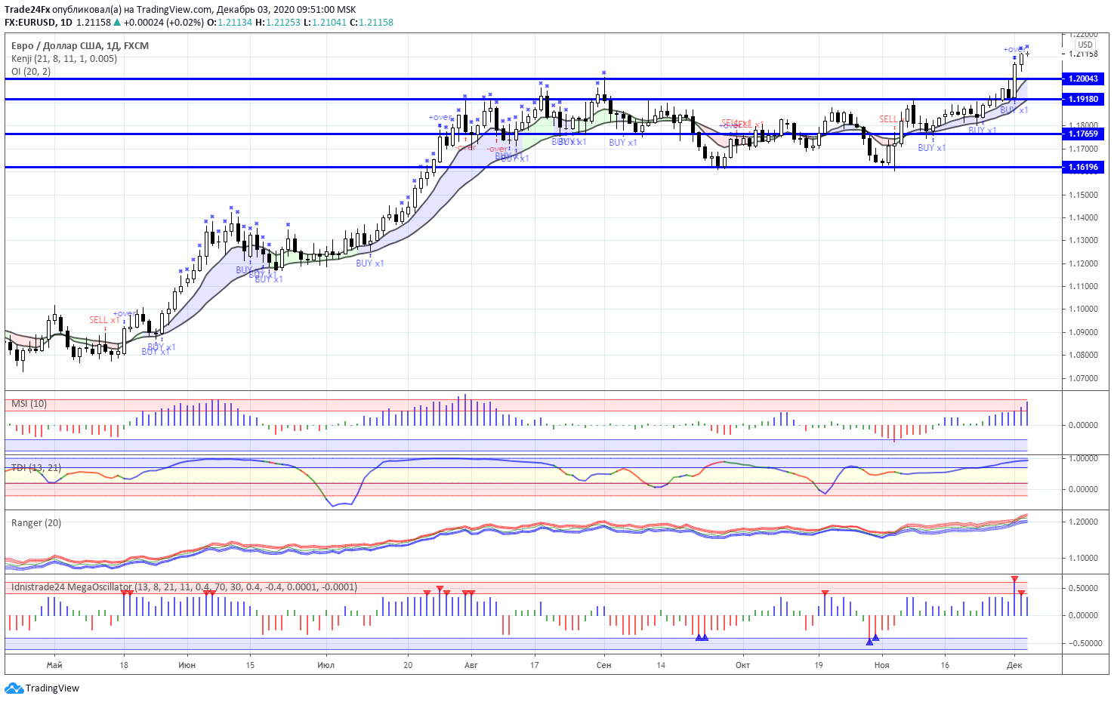This screenshot has width=1114, height=702.
Task: Open the TradingView.com link in the header
Action: tap(174, 10)
